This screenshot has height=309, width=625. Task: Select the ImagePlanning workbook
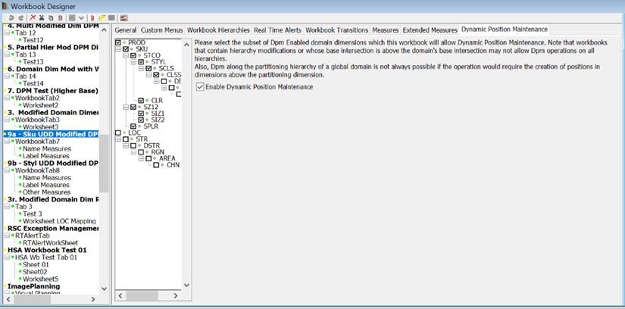pyautogui.click(x=34, y=286)
